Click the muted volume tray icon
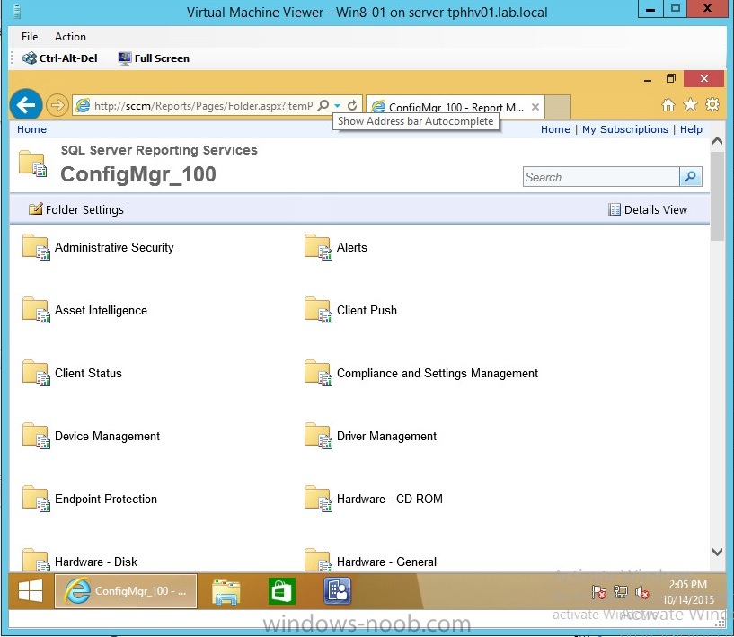The height and width of the screenshot is (637, 734). coord(641,593)
